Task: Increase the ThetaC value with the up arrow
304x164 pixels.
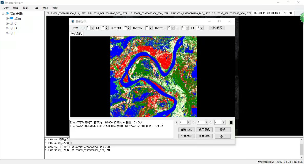Action: [173, 27]
